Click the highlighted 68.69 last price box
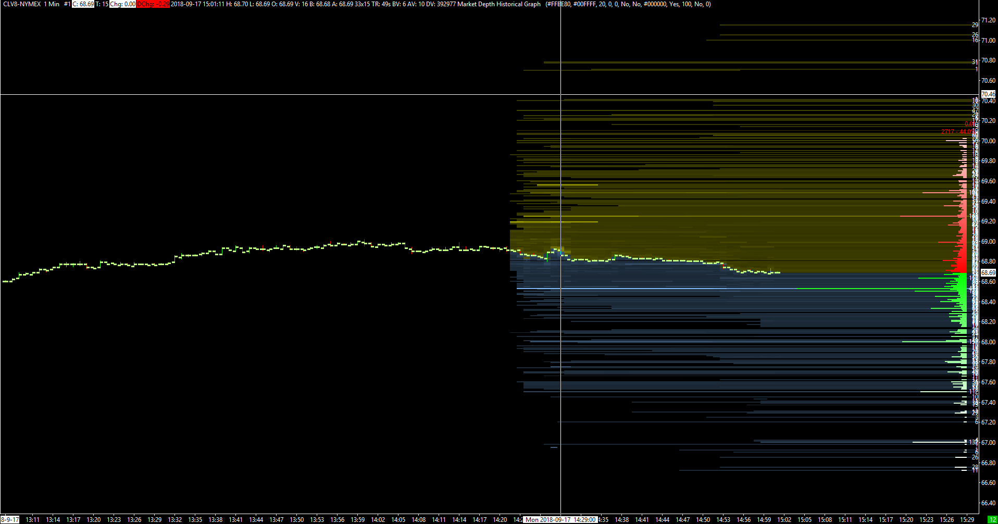This screenshot has height=524, width=998. pyautogui.click(x=988, y=273)
